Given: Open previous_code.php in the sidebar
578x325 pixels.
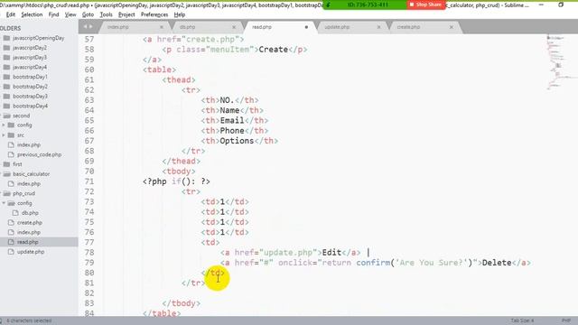Looking at the screenshot, I should click(x=39, y=154).
